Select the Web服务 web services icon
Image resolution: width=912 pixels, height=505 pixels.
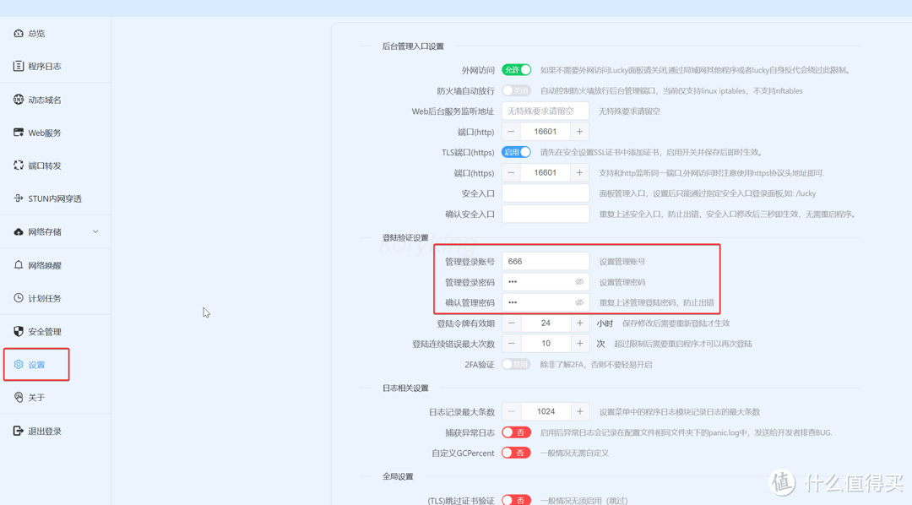20,133
